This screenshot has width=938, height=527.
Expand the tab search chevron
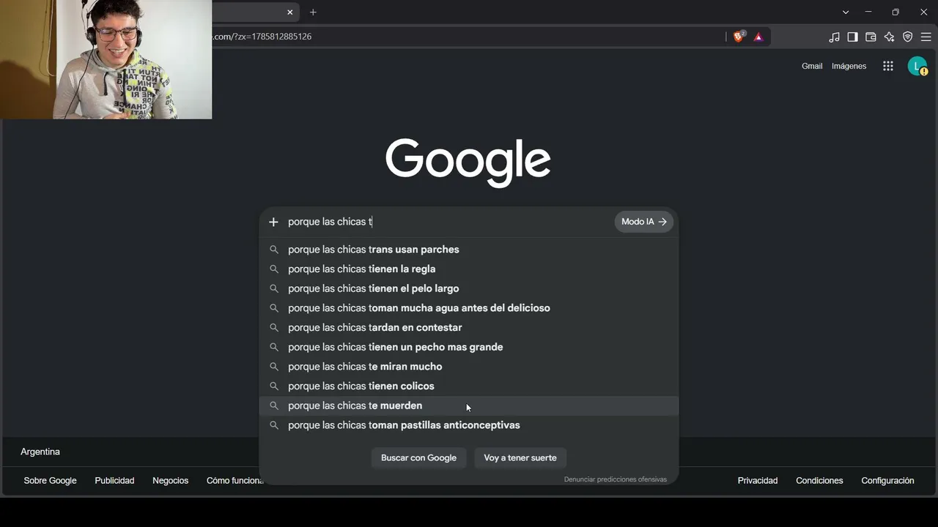click(846, 12)
